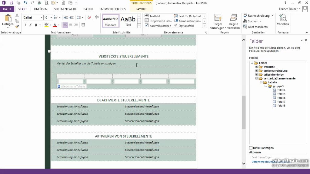
Task: Save the form with the floppy disk icon
Action: pyautogui.click(x=11, y=3)
